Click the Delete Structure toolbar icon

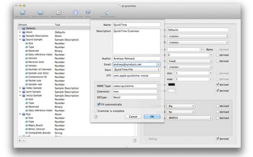click(x=40, y=12)
